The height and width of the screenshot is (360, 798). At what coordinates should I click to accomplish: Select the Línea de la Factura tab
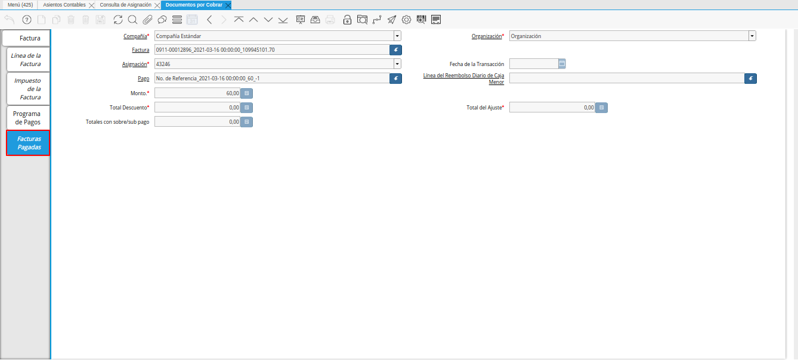click(27, 60)
